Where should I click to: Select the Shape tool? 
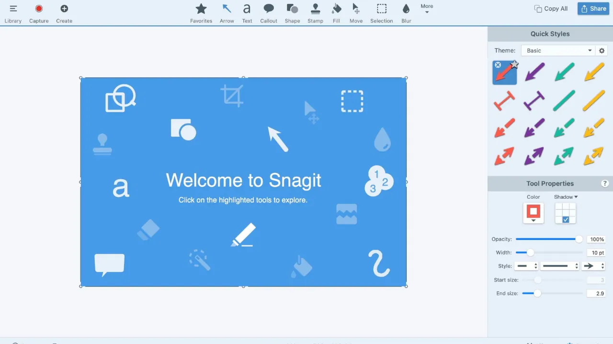pos(292,13)
